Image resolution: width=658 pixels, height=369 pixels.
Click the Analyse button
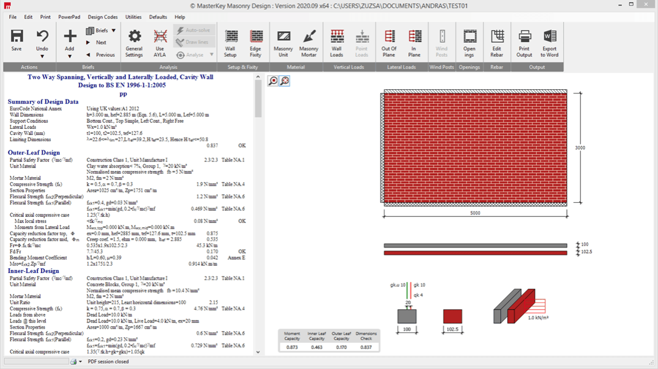(x=190, y=55)
